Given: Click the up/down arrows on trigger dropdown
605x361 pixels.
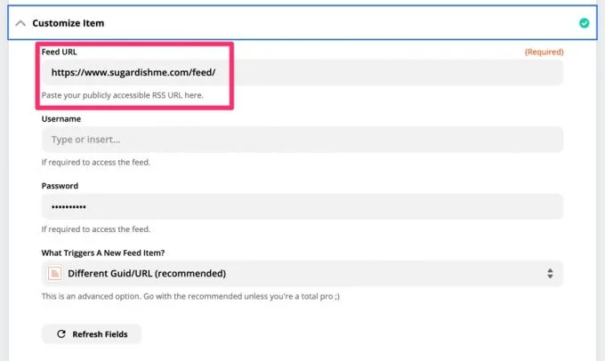Looking at the screenshot, I should click(550, 273).
